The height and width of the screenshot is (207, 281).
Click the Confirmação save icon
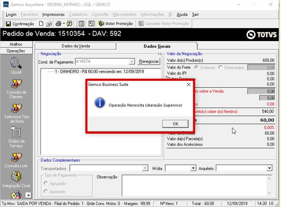pyautogui.click(x=8, y=24)
